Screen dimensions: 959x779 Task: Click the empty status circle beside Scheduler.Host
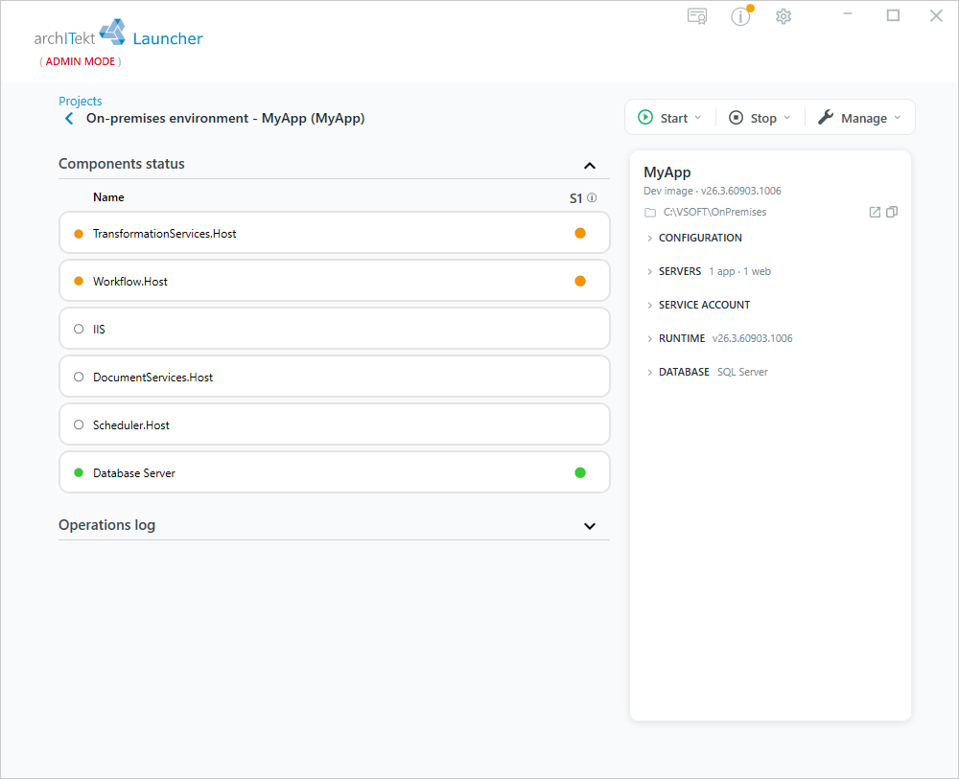click(79, 424)
